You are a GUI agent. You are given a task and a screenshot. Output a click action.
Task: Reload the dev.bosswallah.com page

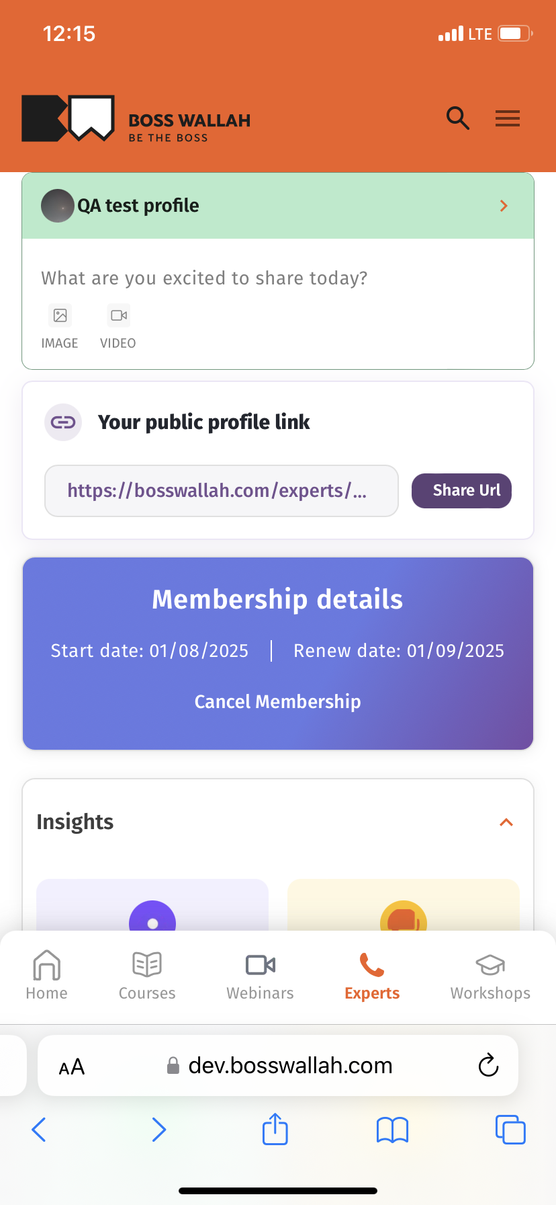(488, 1065)
